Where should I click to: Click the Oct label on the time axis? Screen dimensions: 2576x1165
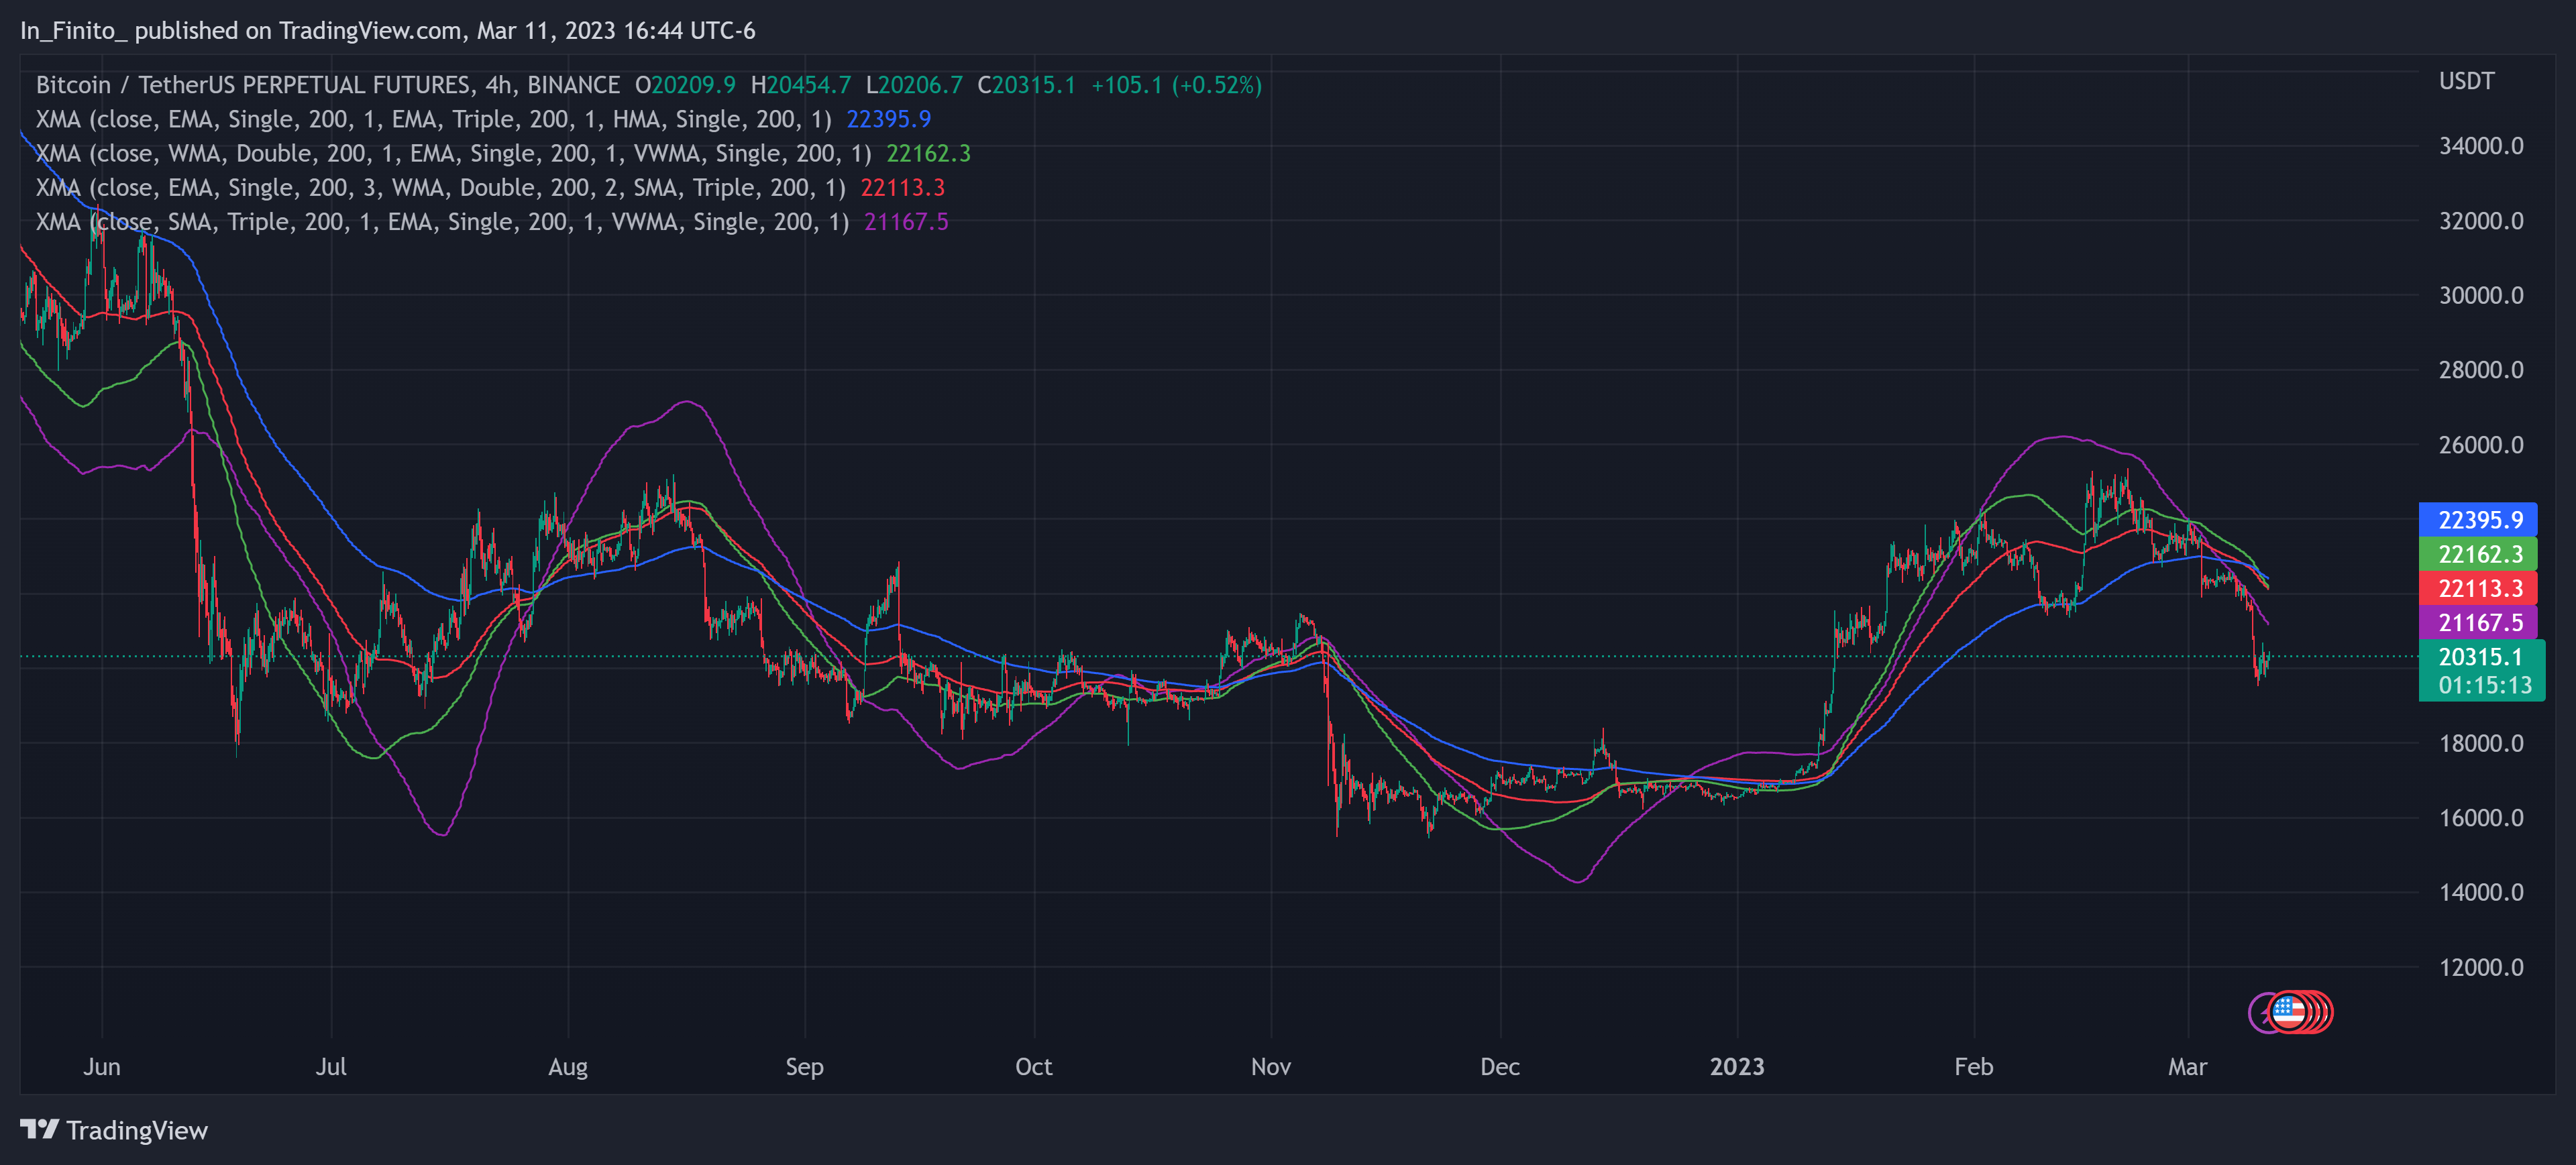click(x=1034, y=1067)
